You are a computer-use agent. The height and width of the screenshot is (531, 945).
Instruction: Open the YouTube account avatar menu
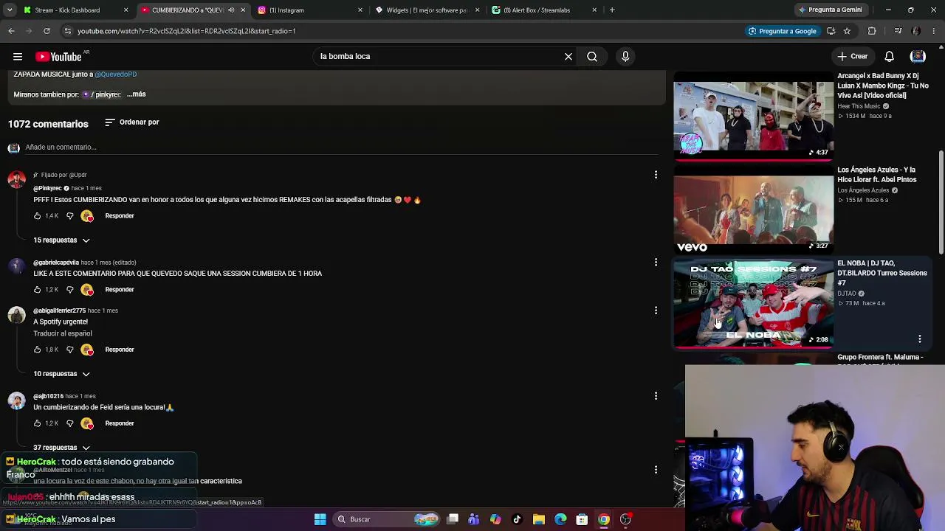tap(918, 57)
